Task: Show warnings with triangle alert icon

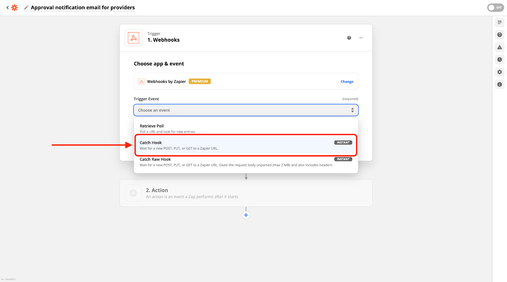Action: [x=500, y=47]
